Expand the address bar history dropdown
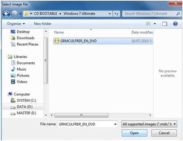 tap(110, 14)
